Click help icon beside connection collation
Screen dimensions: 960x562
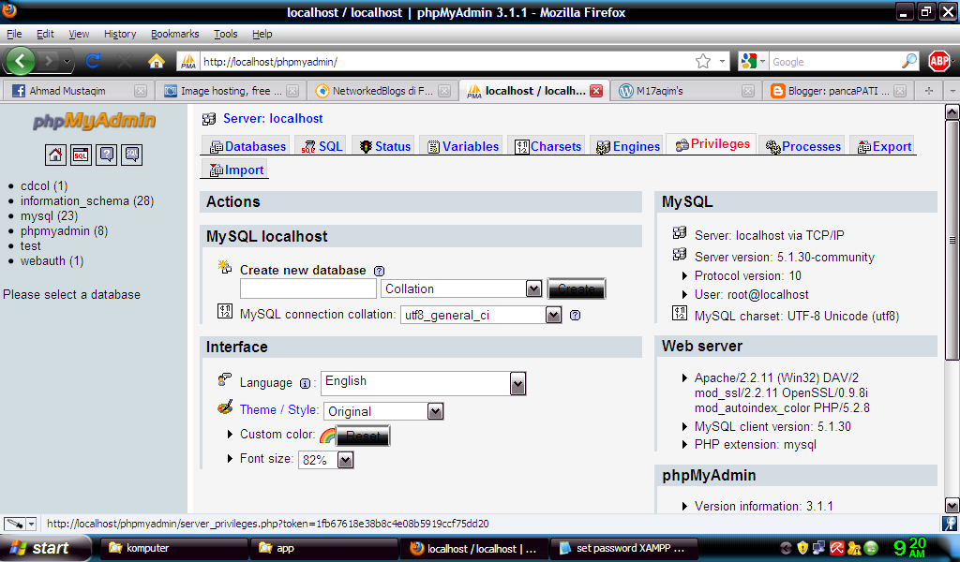(x=575, y=315)
